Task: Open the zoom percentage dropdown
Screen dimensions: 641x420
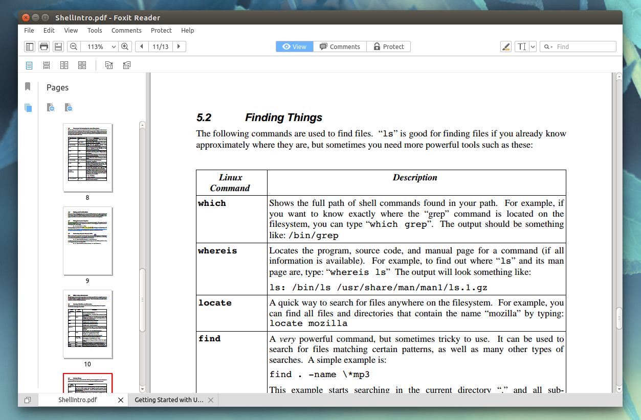Action: (115, 46)
